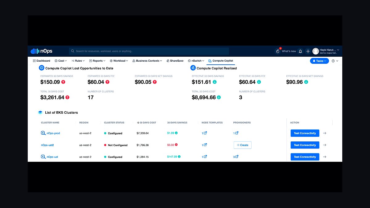Click the $1,796.38 cost cell
Screen dimensions: 370x208
(x=143, y=145)
